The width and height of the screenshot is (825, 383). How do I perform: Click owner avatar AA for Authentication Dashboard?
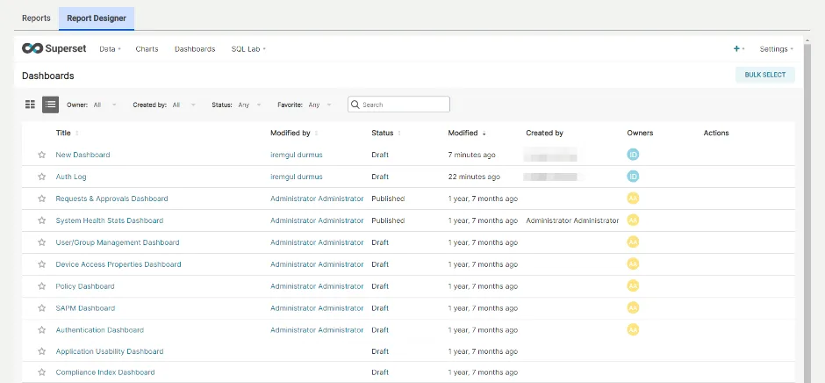(633, 329)
